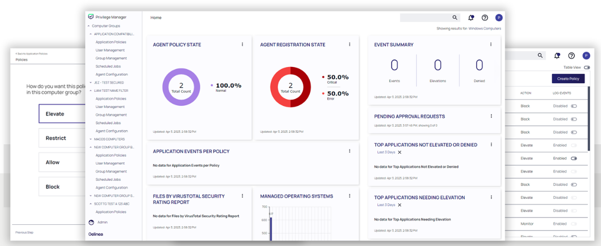
Task: Click the Admin label in sidebar
Action: tap(103, 222)
